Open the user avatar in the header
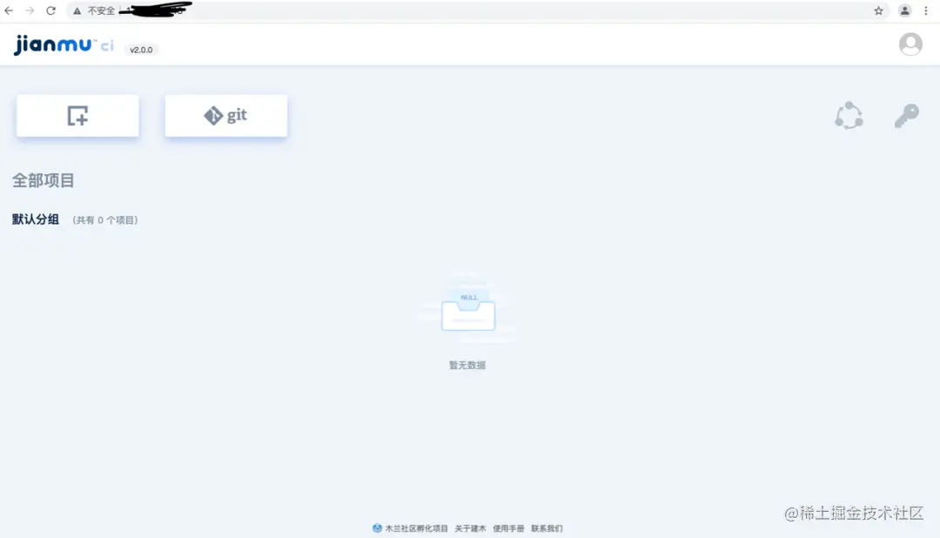The image size is (940, 538). tap(910, 44)
